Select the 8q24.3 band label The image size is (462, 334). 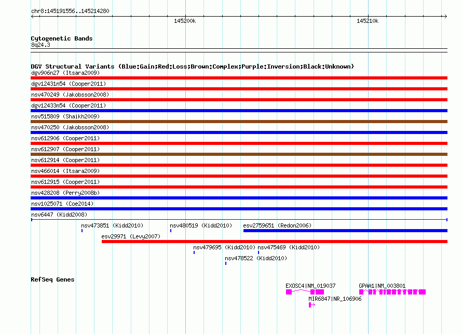pos(40,45)
